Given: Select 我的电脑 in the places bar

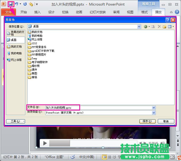Looking at the screenshot, I should pyautogui.click(x=16, y=53).
